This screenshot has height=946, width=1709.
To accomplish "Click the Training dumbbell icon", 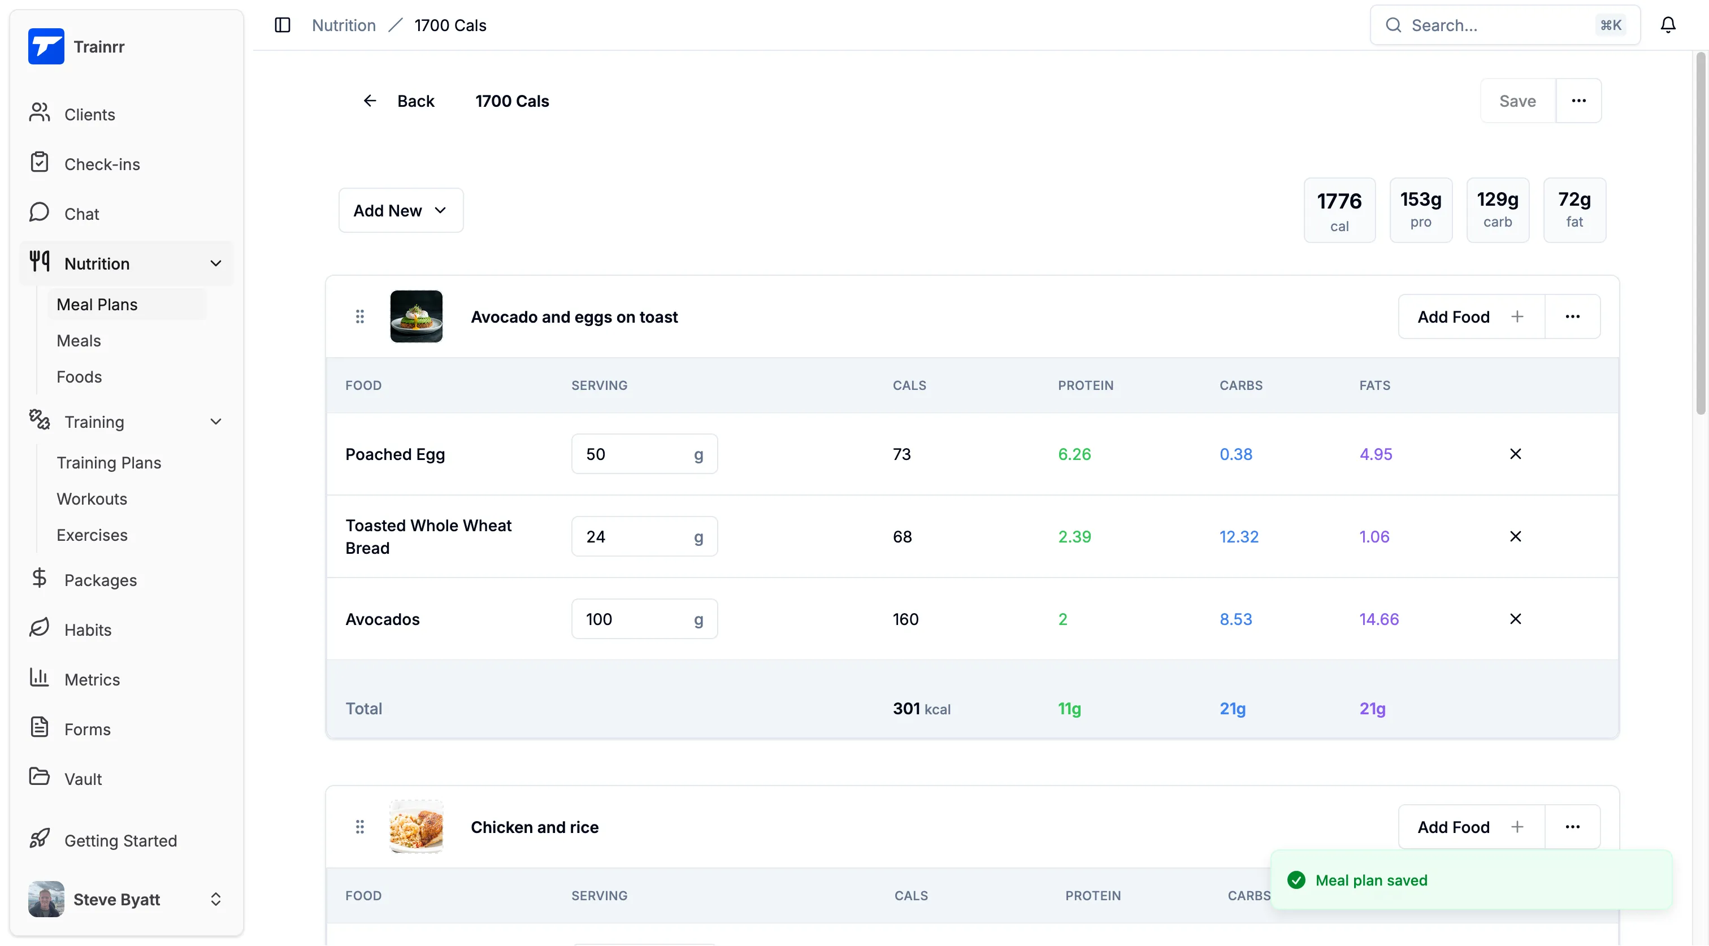I will (x=39, y=420).
